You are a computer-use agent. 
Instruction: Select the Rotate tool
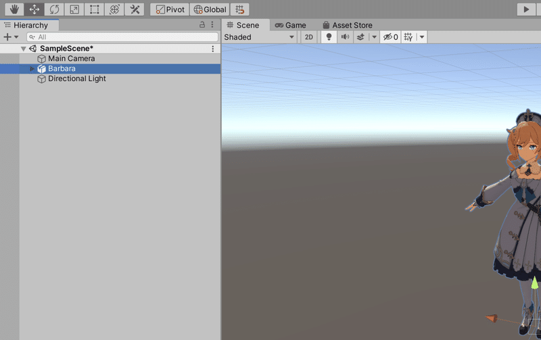click(x=54, y=9)
